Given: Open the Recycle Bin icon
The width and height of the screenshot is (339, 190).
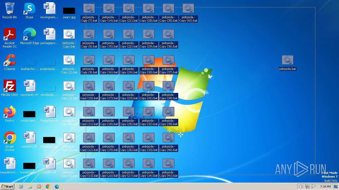Looking at the screenshot, I should (10, 11).
